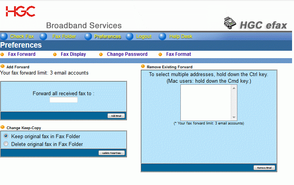294x185 pixels.
Task: Click blue sphere icon beside Fax Folder
Action: (x=43, y=36)
